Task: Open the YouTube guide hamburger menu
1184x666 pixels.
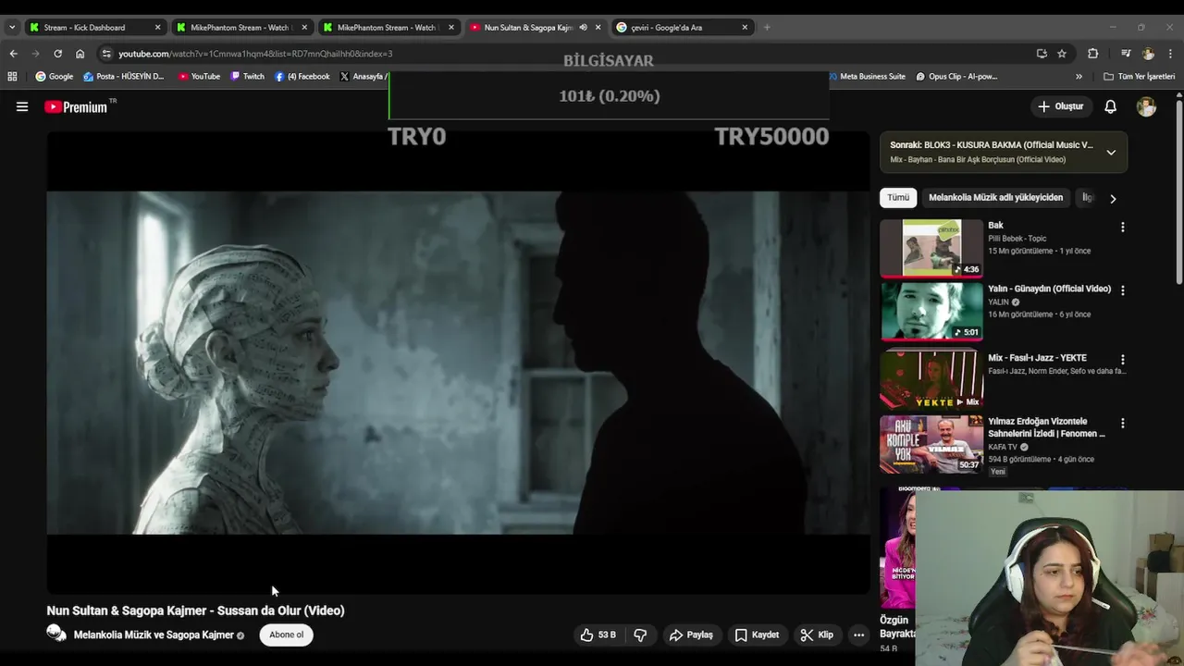Action: tap(22, 106)
